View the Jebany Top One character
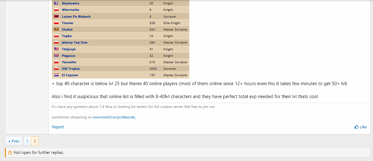373x161 pixels. 74,43
